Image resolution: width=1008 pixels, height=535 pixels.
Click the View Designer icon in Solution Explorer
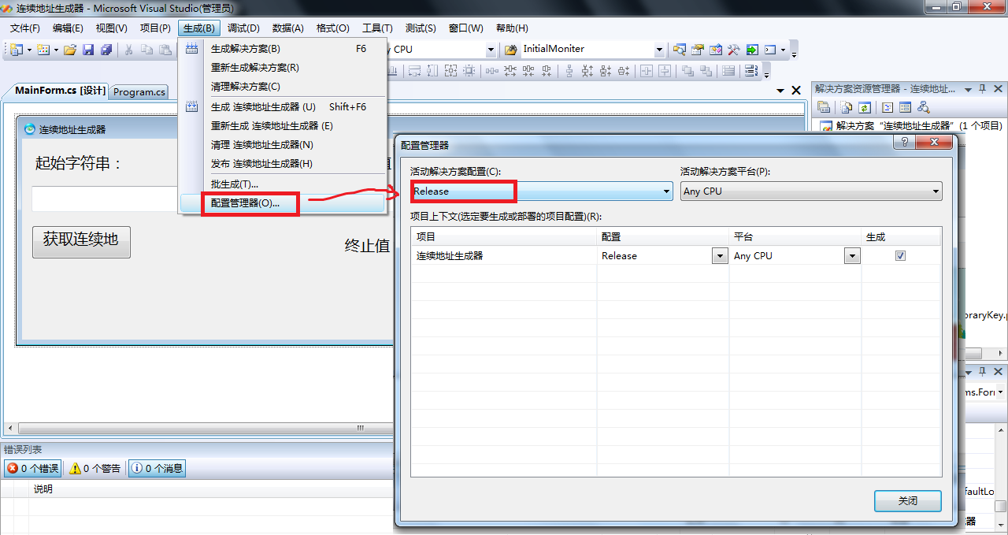click(x=906, y=107)
